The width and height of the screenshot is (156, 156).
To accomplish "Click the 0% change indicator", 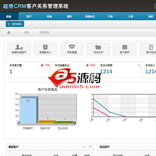I will tap(139, 65).
